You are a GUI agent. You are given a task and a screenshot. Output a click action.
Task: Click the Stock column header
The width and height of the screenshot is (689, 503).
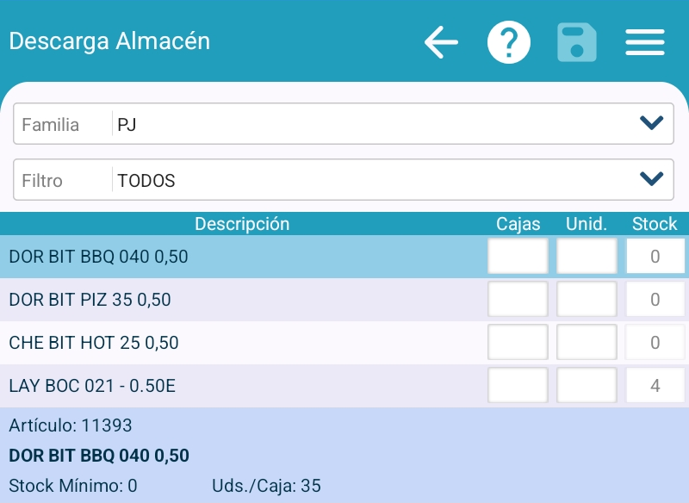coord(655,224)
